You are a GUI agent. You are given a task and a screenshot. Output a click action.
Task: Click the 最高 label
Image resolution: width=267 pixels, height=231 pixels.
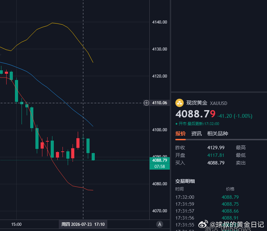coord(241,148)
